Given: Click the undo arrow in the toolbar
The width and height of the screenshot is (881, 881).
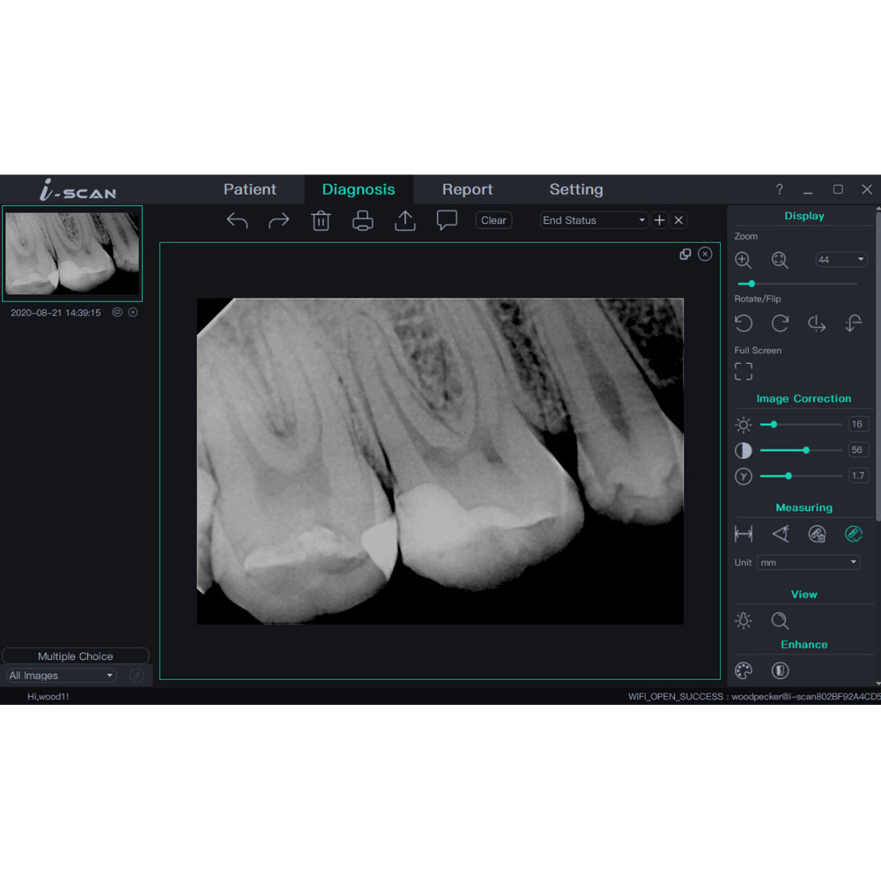Looking at the screenshot, I should pyautogui.click(x=237, y=221).
